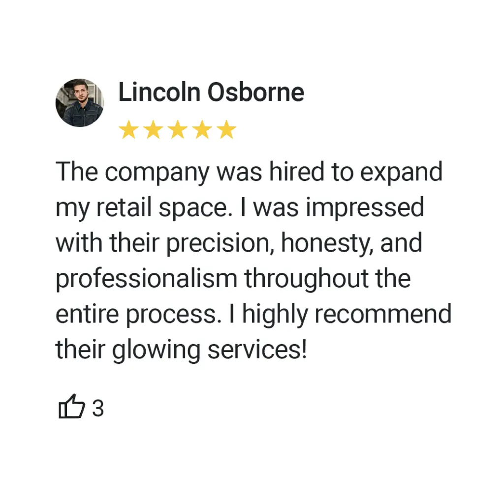
Task: Select the fourth yellow rating star
Action: [x=202, y=129]
